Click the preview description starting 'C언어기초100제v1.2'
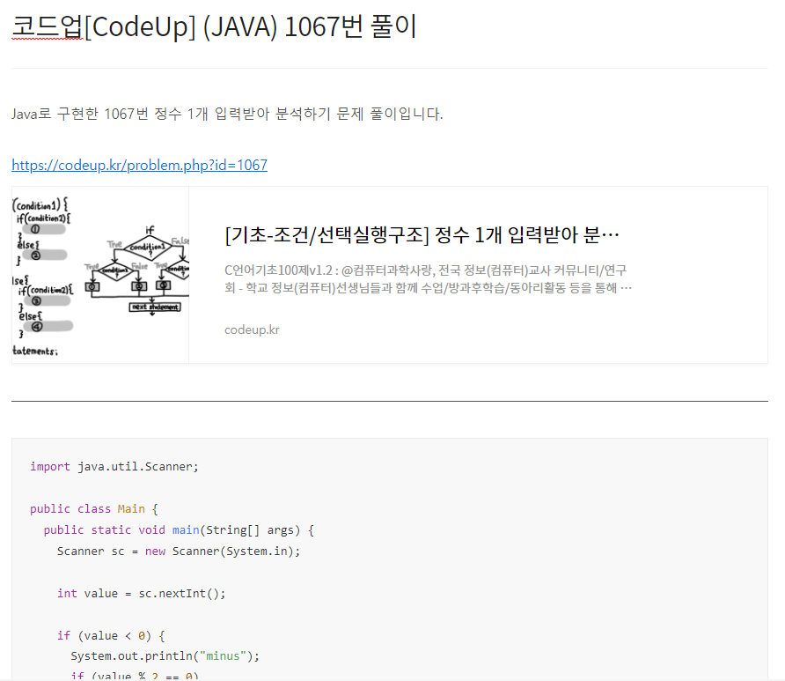Screen dimensions: 785x681 [428, 279]
